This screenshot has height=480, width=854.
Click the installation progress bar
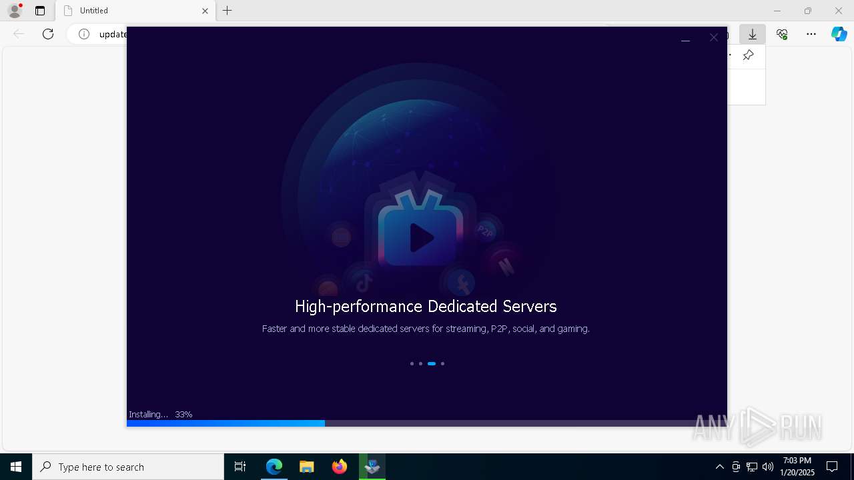(x=427, y=423)
